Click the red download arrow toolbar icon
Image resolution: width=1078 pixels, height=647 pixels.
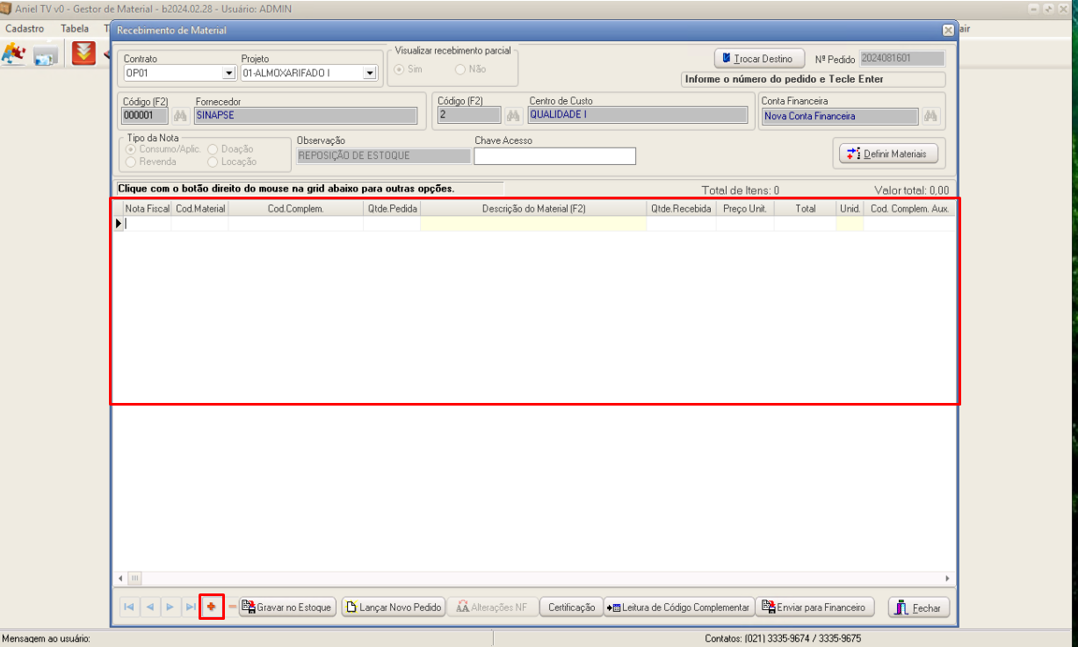coord(83,54)
